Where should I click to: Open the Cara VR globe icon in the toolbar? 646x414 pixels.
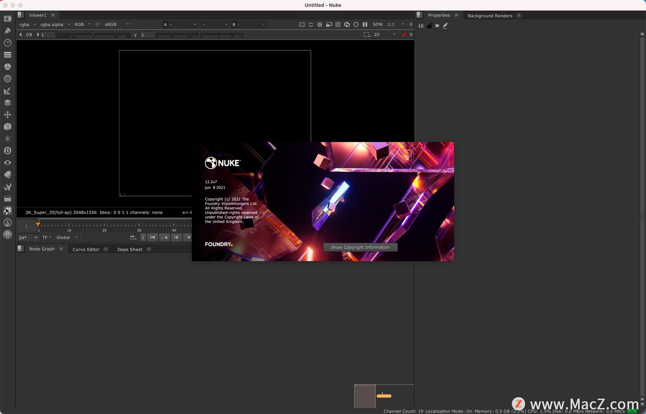[7, 211]
